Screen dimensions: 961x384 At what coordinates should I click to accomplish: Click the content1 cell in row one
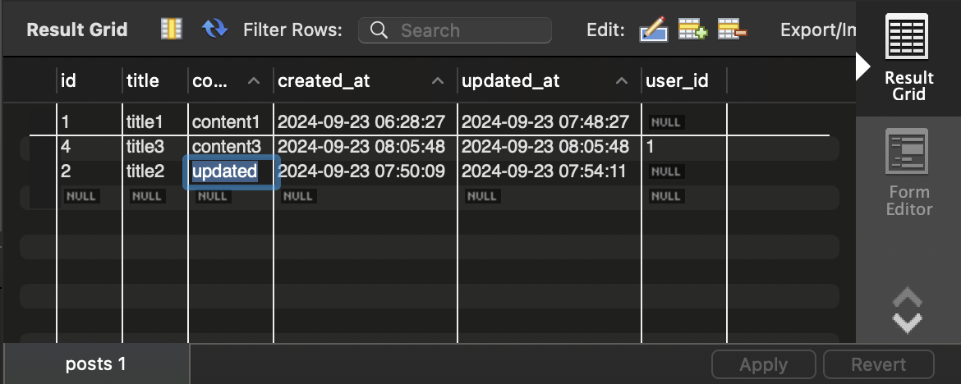tap(226, 122)
